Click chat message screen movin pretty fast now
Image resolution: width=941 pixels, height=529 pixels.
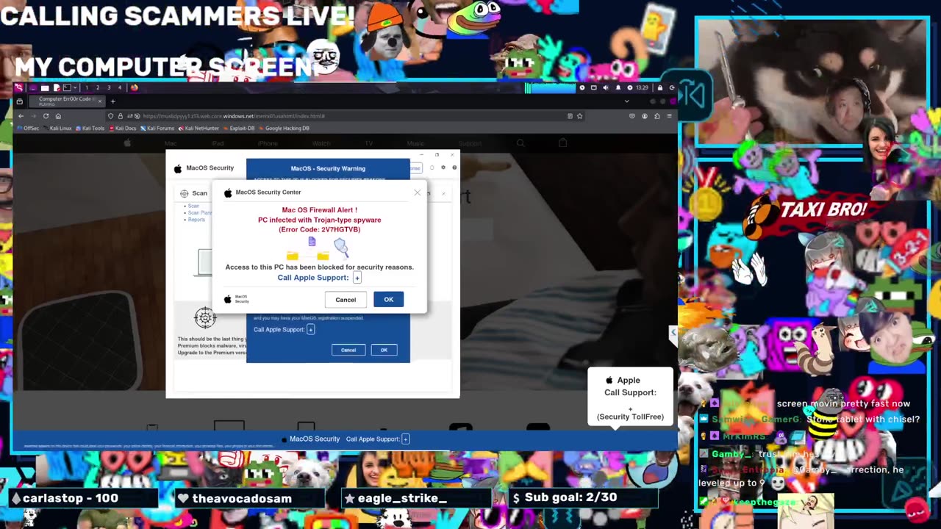point(843,403)
